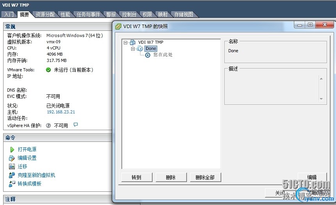Click the 转换成模板 icon
Image resolution: width=336 pixels, height=205 pixels.
pos(12,184)
